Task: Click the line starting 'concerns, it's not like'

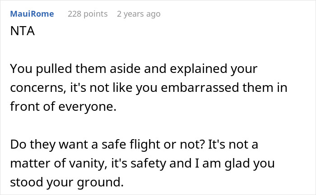Action: 149,87
